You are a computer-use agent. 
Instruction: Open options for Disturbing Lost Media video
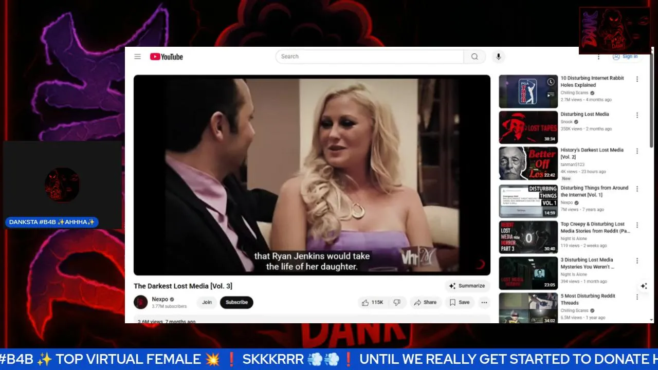click(x=637, y=115)
